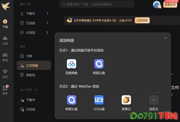Go to 云添加 section
The height and width of the screenshot is (122, 180).
coord(34,32)
